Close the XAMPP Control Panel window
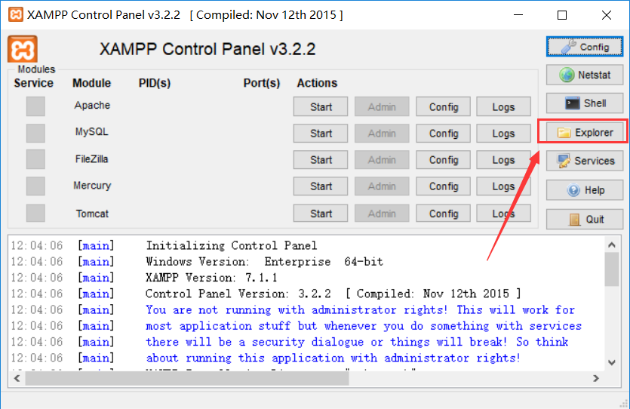The image size is (630, 409). click(x=607, y=15)
